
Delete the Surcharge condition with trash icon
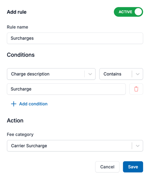click(x=136, y=89)
